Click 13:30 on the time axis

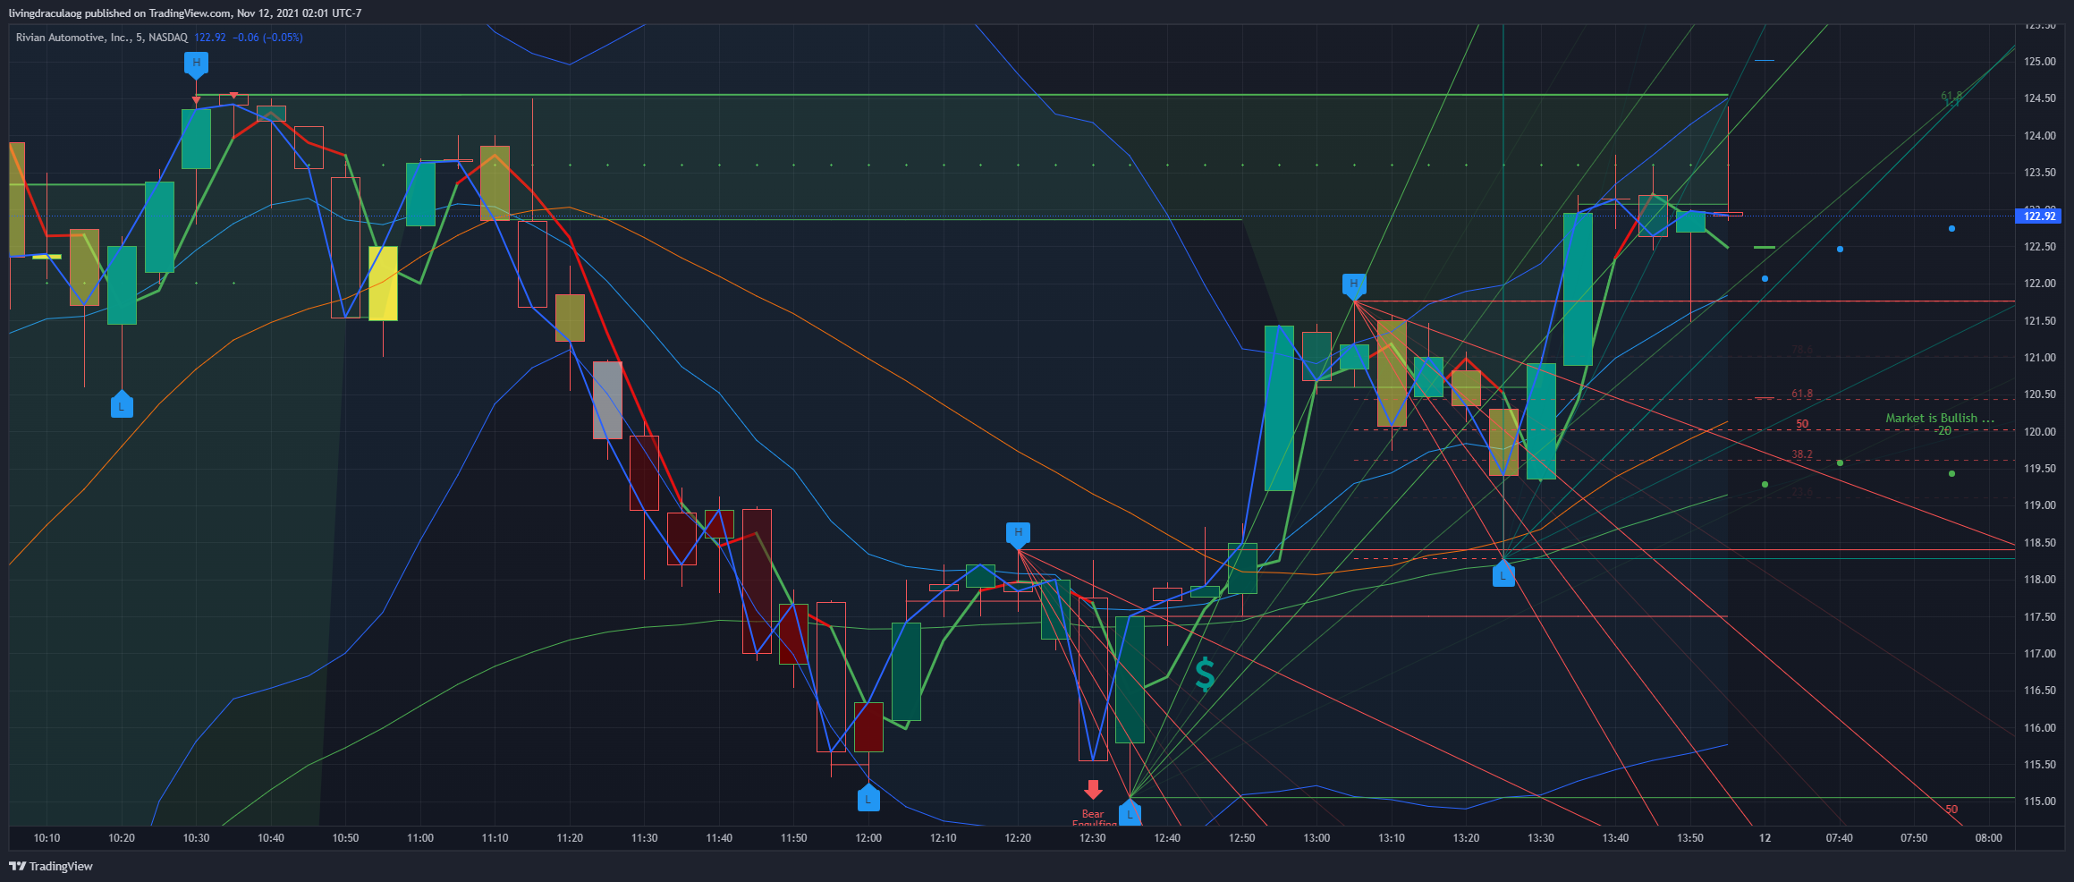[1540, 838]
